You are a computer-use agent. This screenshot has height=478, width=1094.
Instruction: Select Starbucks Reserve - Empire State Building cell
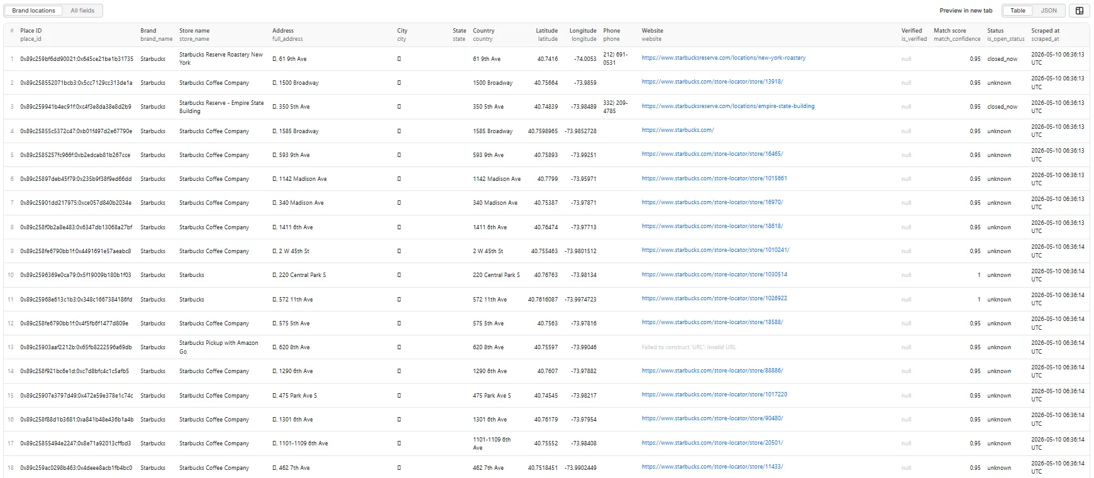pos(221,107)
